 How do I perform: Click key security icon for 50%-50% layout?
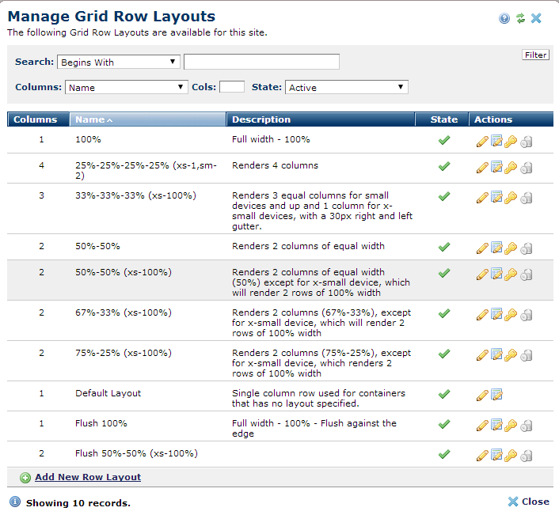pyautogui.click(x=511, y=248)
